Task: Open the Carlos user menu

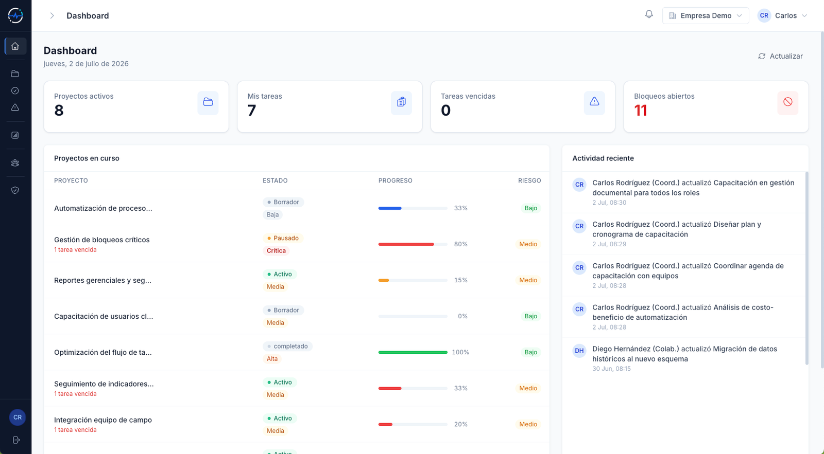Action: click(782, 15)
